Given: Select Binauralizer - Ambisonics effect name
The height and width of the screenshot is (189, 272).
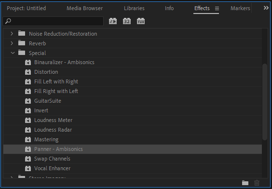Looking at the screenshot, I should coord(64,62).
